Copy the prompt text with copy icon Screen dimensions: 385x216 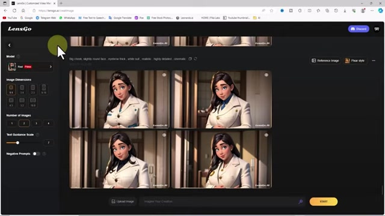(x=190, y=59)
